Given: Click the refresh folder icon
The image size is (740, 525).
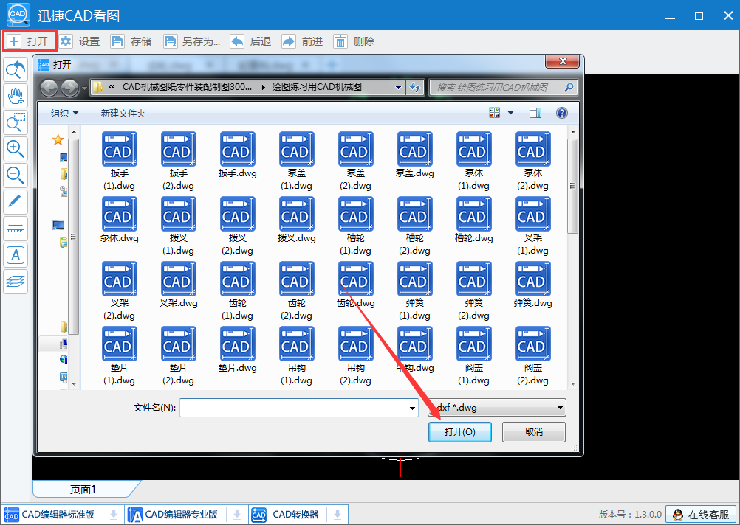Looking at the screenshot, I should tap(415, 87).
